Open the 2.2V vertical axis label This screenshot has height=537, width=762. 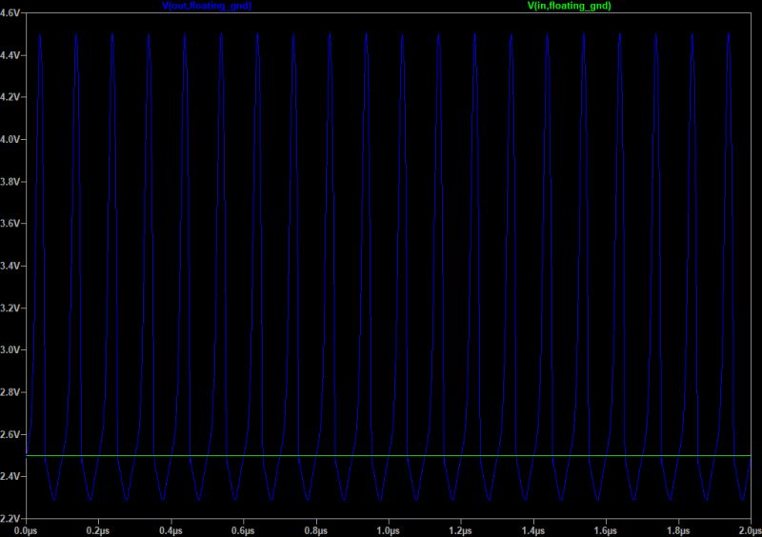10,519
